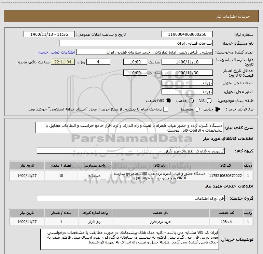Click the goods name cell mentioning ac1100 VIRDI
This screenshot has width=263, height=254.
tap(160, 176)
